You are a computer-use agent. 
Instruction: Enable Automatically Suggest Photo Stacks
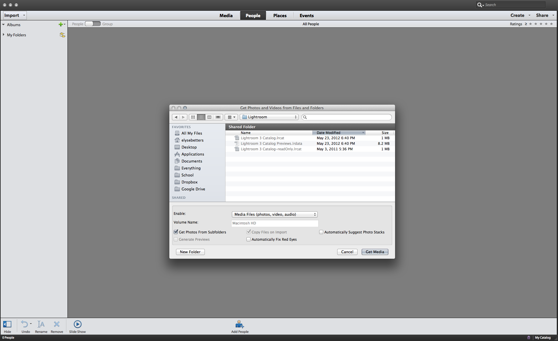click(321, 232)
